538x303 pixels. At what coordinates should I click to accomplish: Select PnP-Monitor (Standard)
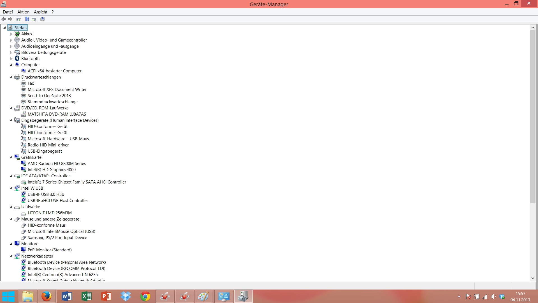50,250
